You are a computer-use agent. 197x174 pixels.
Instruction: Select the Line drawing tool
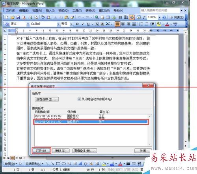click(x=47, y=164)
